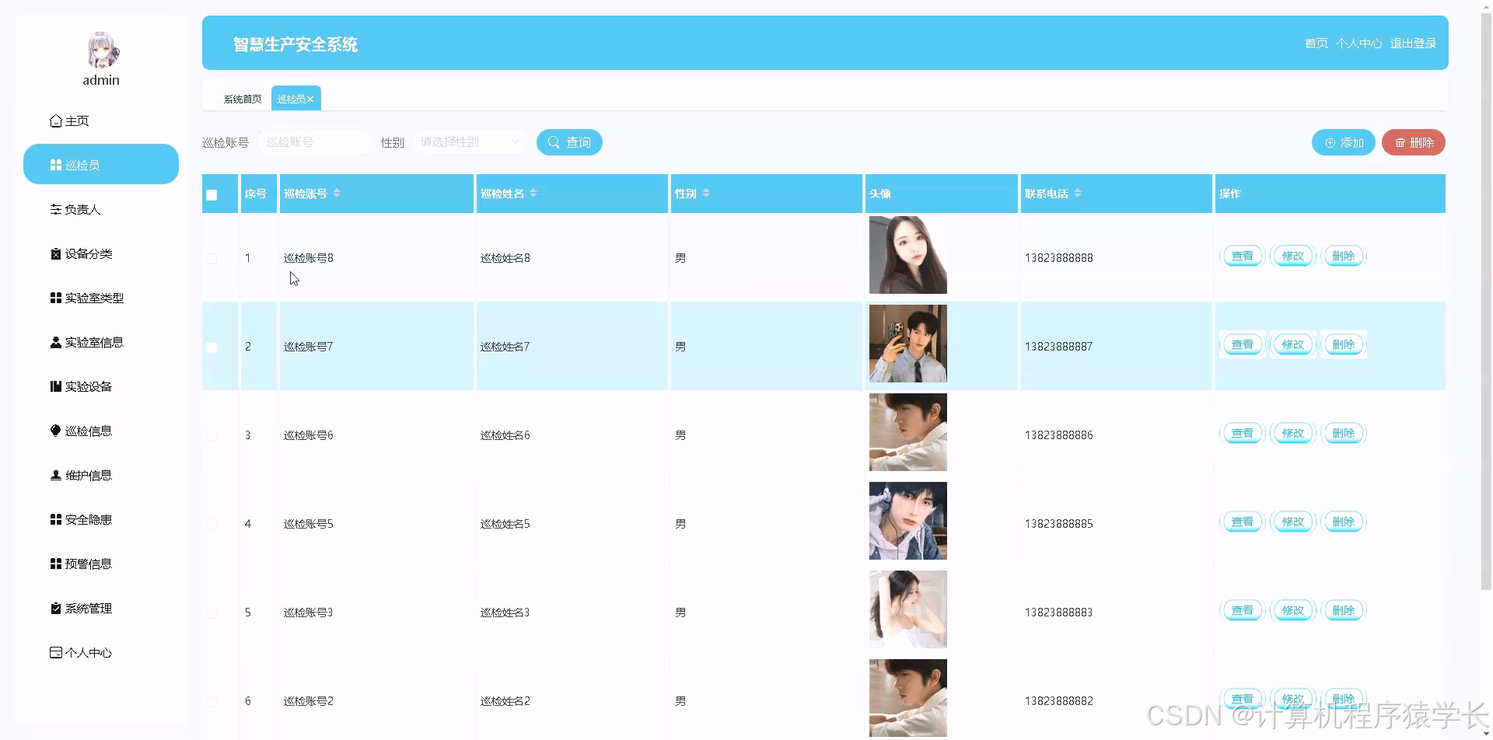Click 首页 link in top header
Viewport: 1493px width, 740px height.
1316,44
